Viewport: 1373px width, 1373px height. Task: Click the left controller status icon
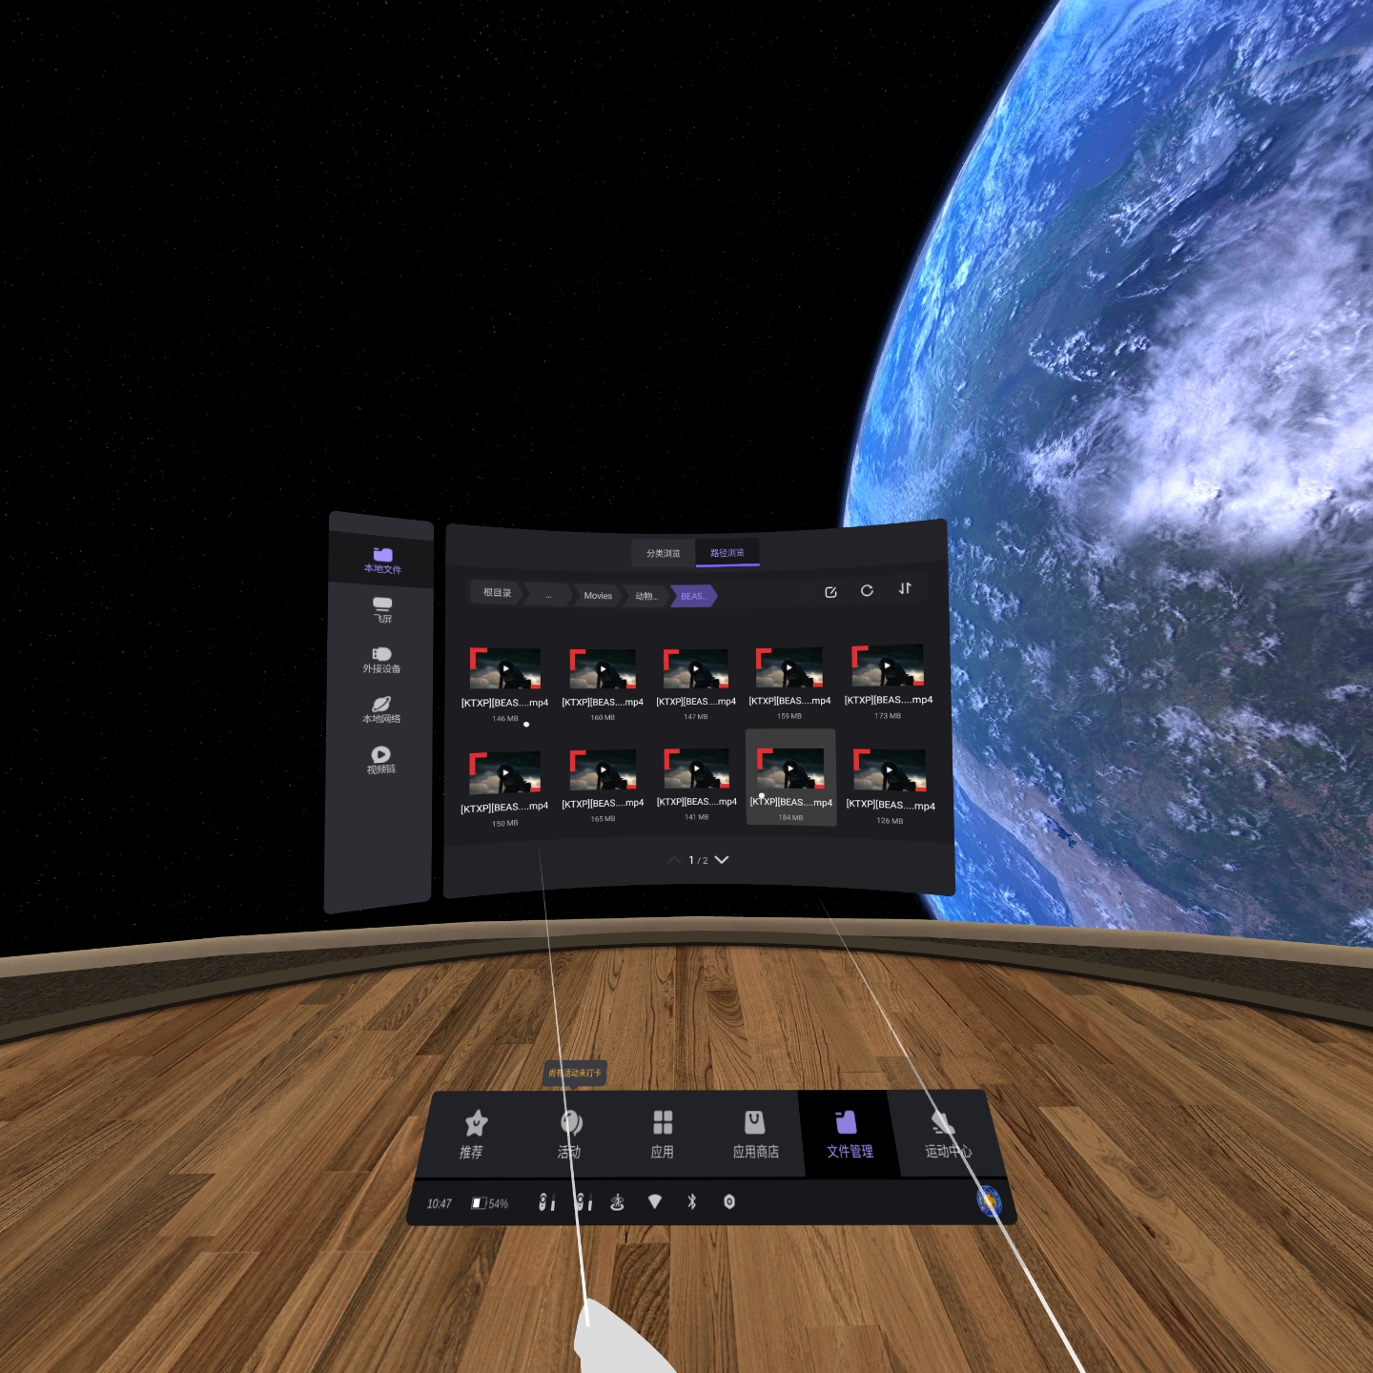pos(546,1202)
